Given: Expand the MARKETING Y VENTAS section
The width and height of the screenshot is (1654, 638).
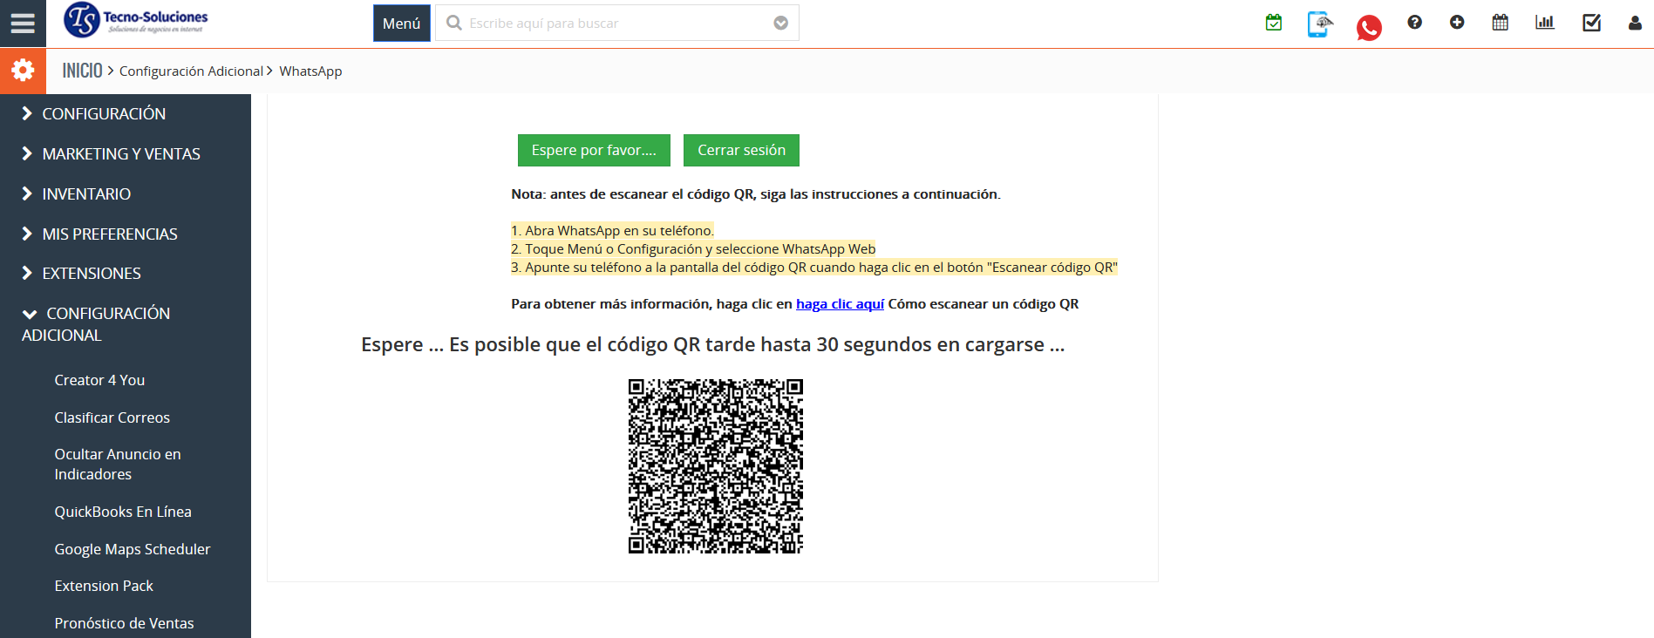Looking at the screenshot, I should point(120,154).
